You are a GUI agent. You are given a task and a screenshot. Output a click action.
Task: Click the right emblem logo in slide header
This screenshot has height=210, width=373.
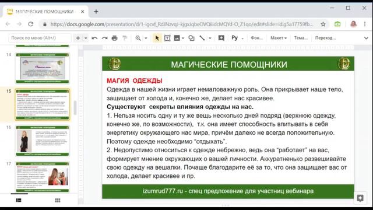point(344,64)
